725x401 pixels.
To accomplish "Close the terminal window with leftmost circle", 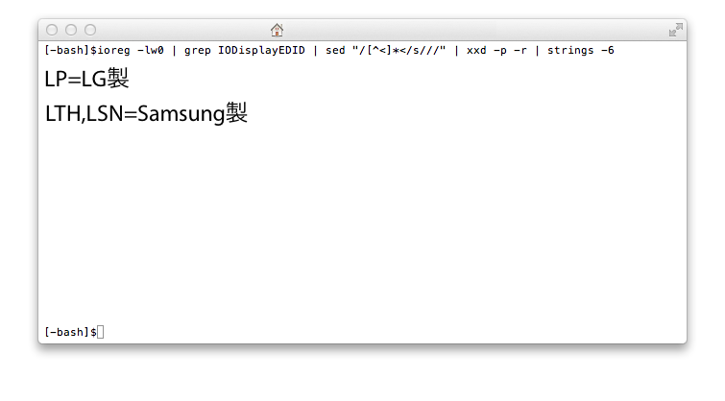I will (52, 30).
